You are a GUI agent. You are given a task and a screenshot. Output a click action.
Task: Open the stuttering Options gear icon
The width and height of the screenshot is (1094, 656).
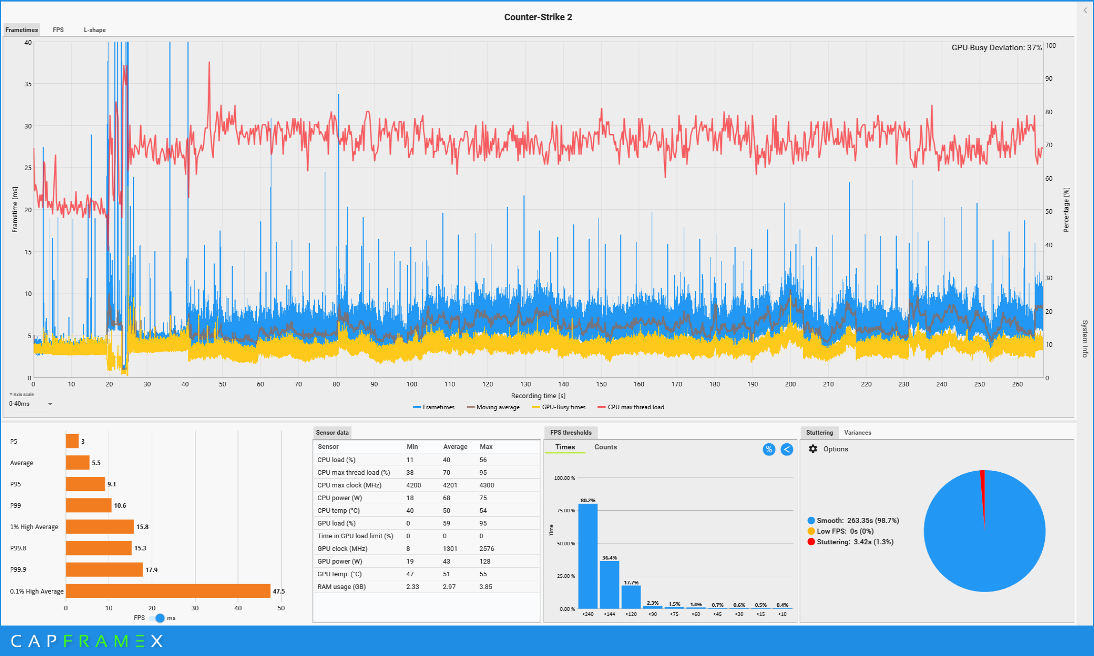tap(813, 449)
